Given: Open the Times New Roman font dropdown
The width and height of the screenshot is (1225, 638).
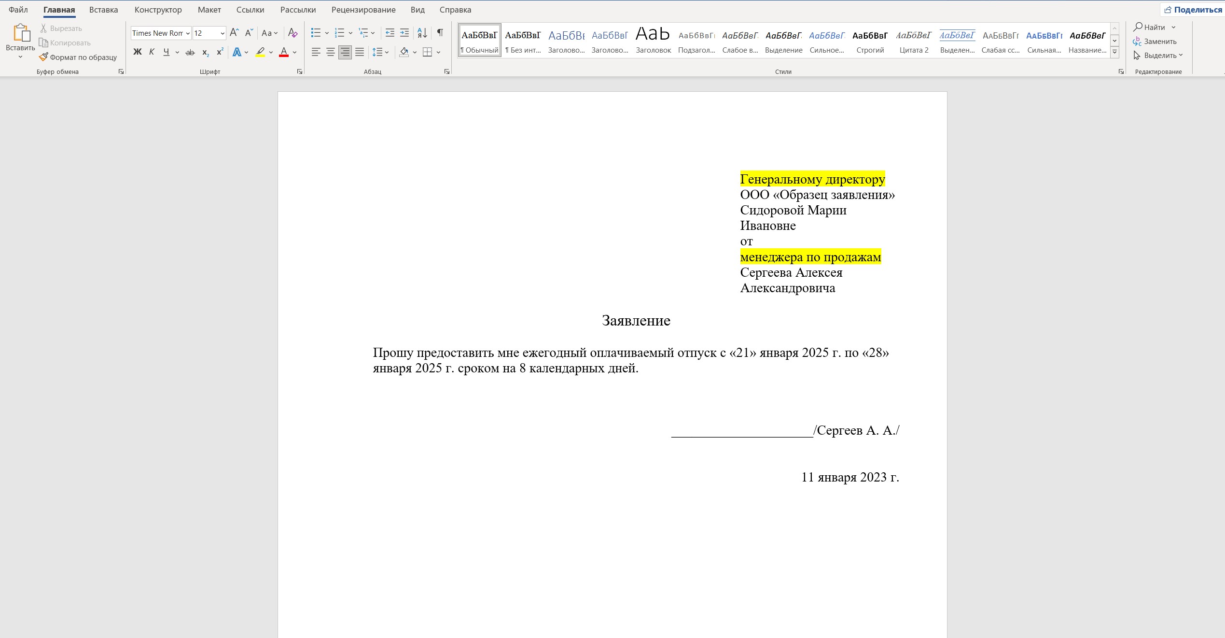Looking at the screenshot, I should [188, 33].
